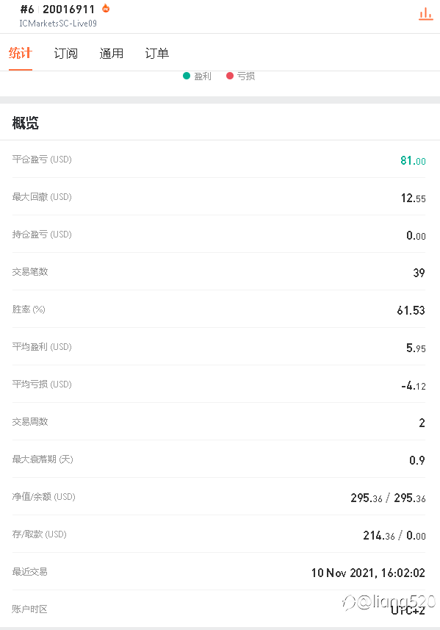The height and width of the screenshot is (630, 440).
Task: Click the 胜率 (%) row
Action: (x=219, y=309)
